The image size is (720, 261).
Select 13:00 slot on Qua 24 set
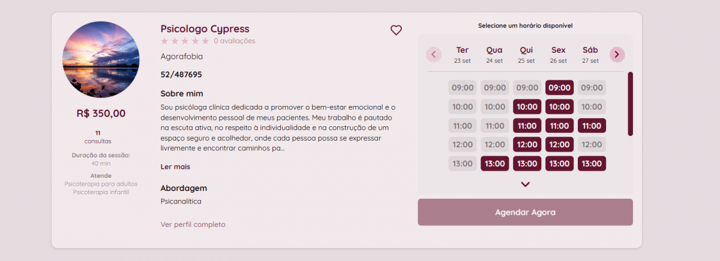(x=494, y=163)
